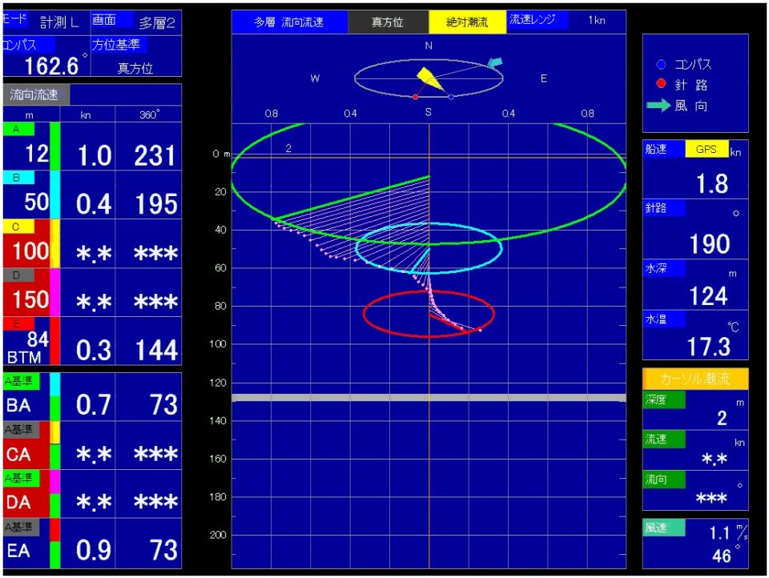Click the BA differential row label
Image resolution: width=769 pixels, height=578 pixels.
pyautogui.click(x=18, y=405)
